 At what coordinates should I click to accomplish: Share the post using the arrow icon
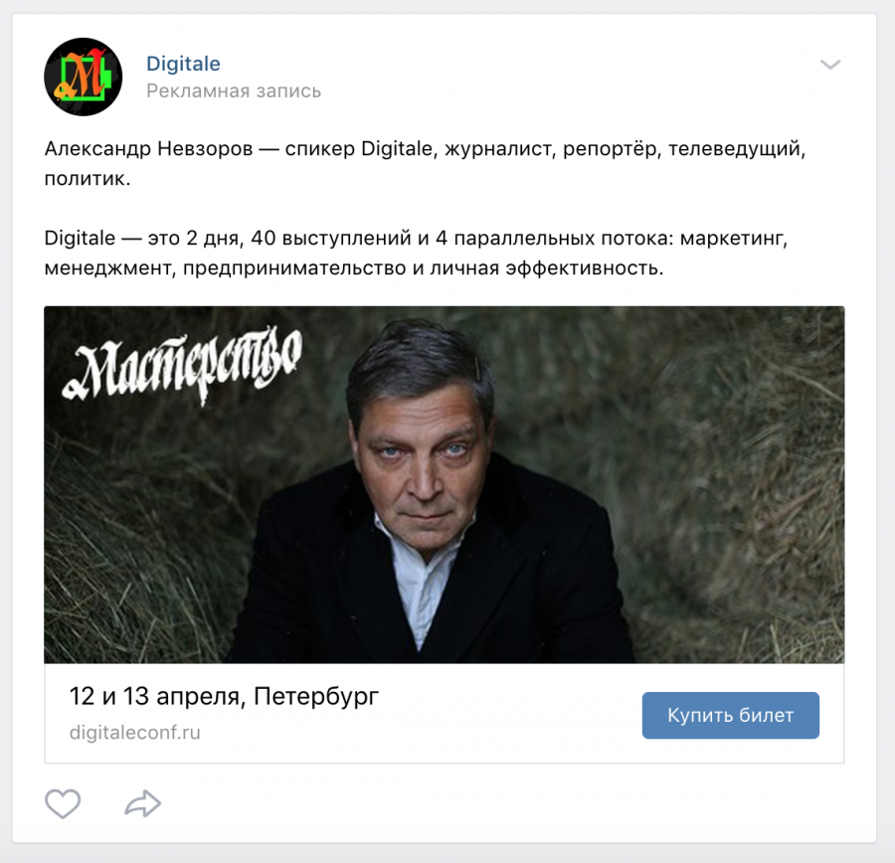142,803
